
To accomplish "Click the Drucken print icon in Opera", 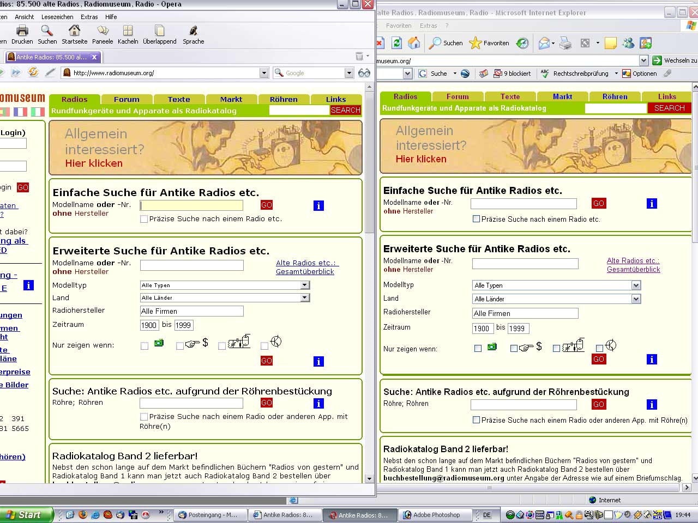I will [x=22, y=31].
